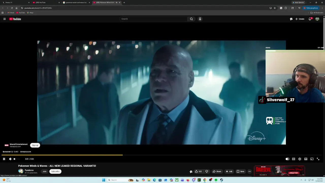Click Enter passphrase profile button
This screenshot has height=183, width=325.
click(x=311, y=8)
